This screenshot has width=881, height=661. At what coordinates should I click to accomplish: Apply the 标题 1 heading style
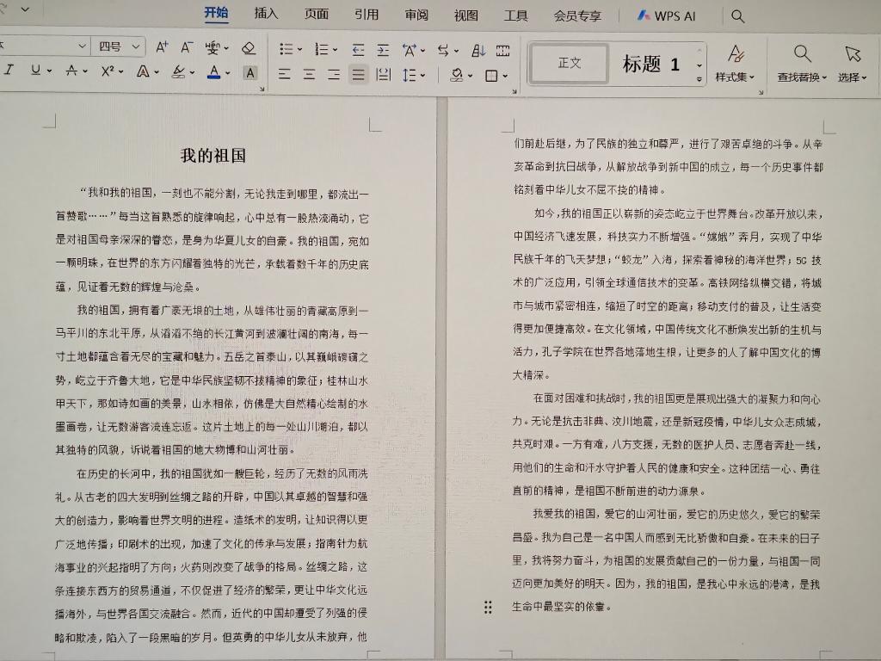[x=650, y=64]
